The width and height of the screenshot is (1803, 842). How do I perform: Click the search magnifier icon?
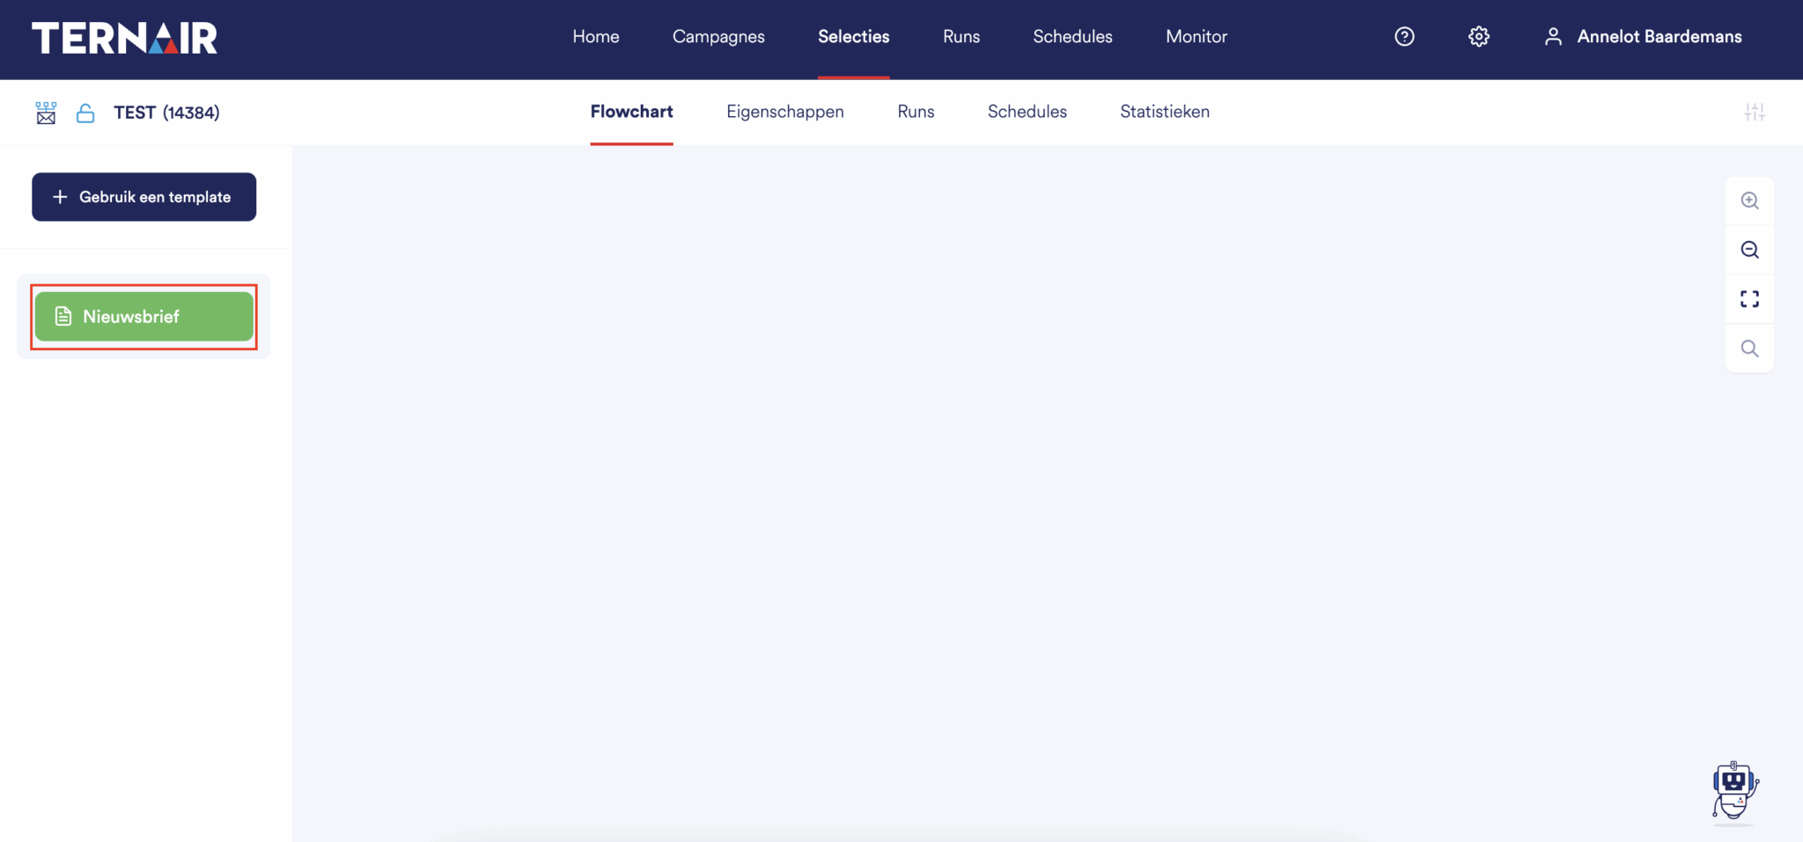1749,348
